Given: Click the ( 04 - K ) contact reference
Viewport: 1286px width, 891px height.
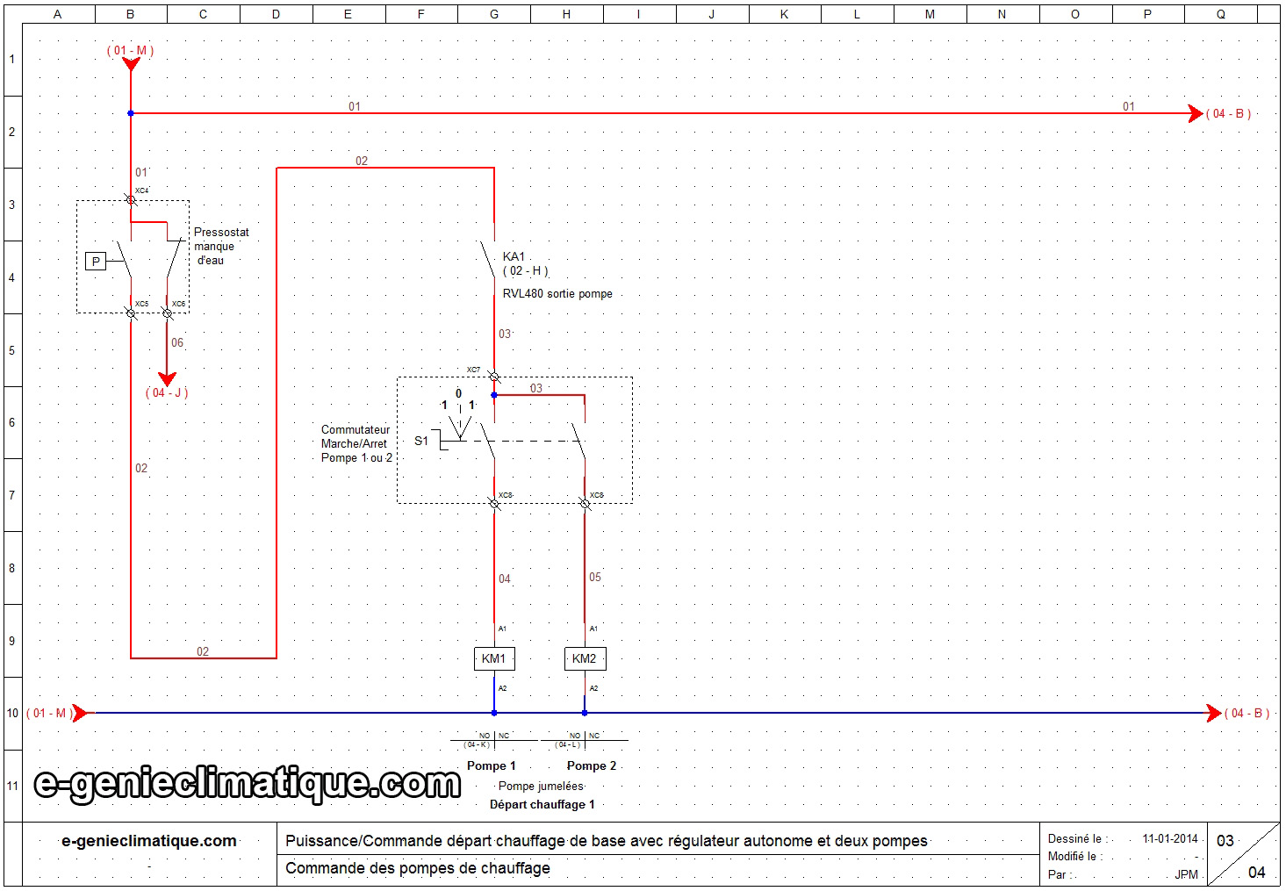Looking at the screenshot, I should (478, 745).
